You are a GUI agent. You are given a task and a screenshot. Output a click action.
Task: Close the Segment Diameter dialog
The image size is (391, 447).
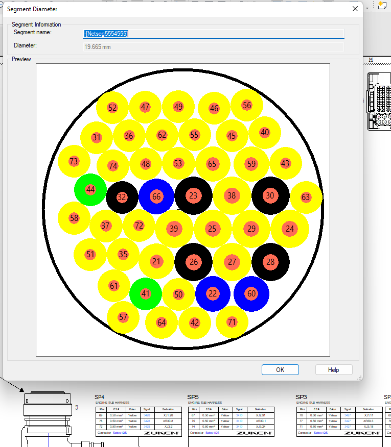(x=355, y=9)
